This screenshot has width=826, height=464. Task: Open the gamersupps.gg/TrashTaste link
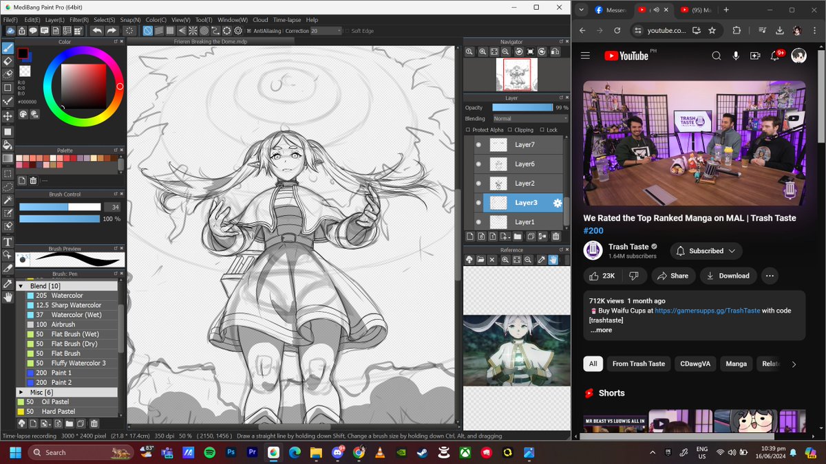pos(707,311)
